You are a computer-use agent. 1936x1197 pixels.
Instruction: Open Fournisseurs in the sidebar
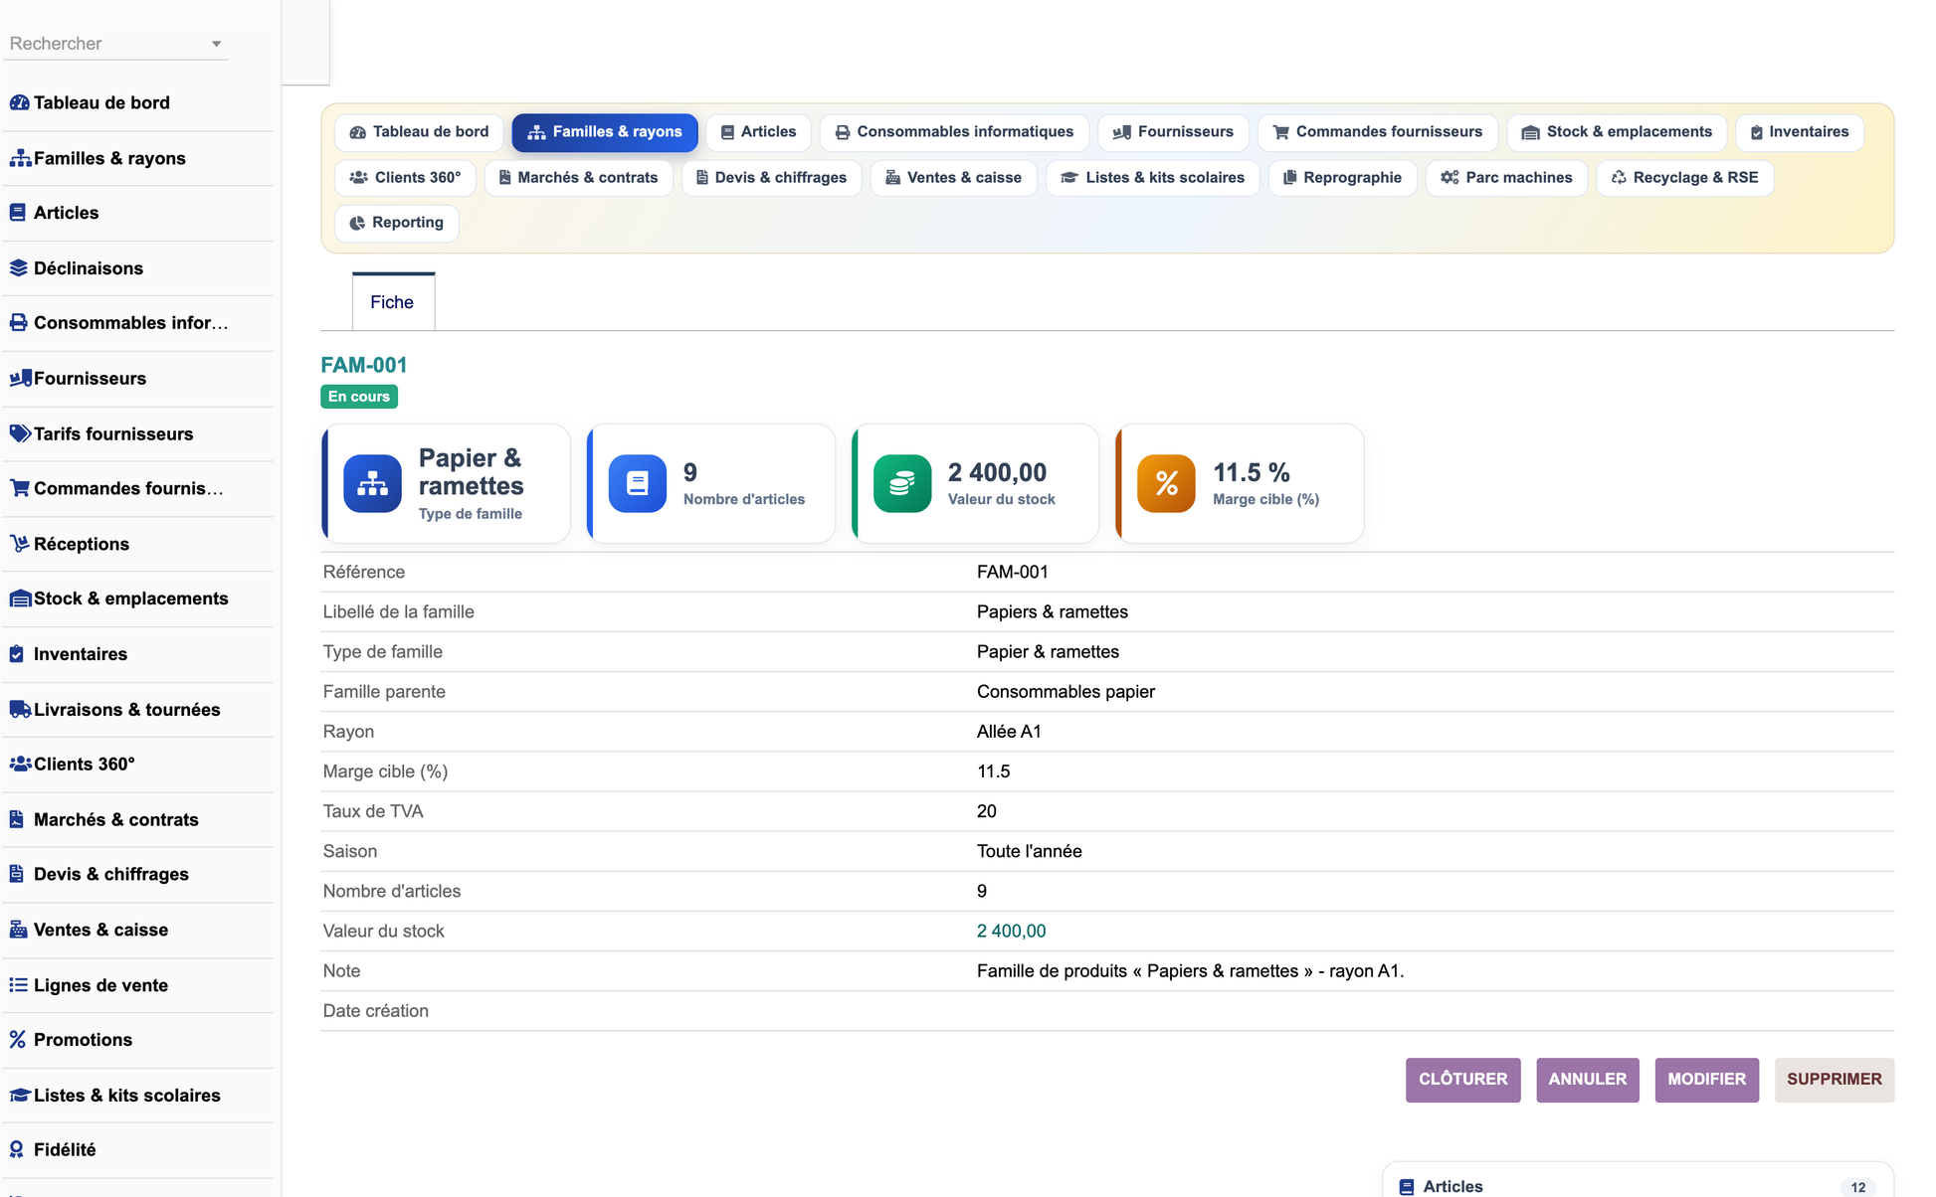138,379
